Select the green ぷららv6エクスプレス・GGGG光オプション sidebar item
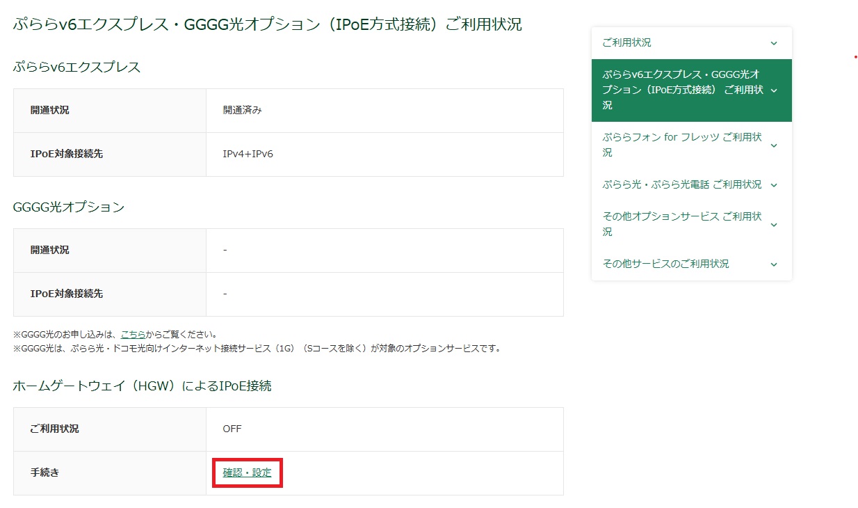 (x=681, y=90)
